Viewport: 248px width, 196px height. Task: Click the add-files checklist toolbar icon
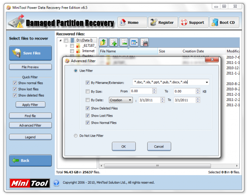113,42
